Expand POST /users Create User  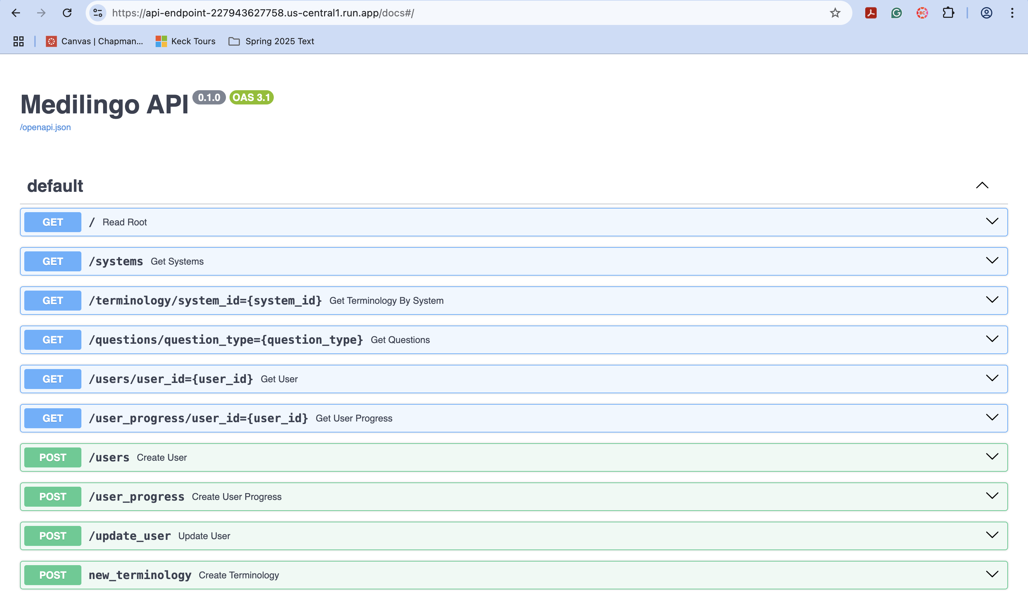click(x=992, y=457)
